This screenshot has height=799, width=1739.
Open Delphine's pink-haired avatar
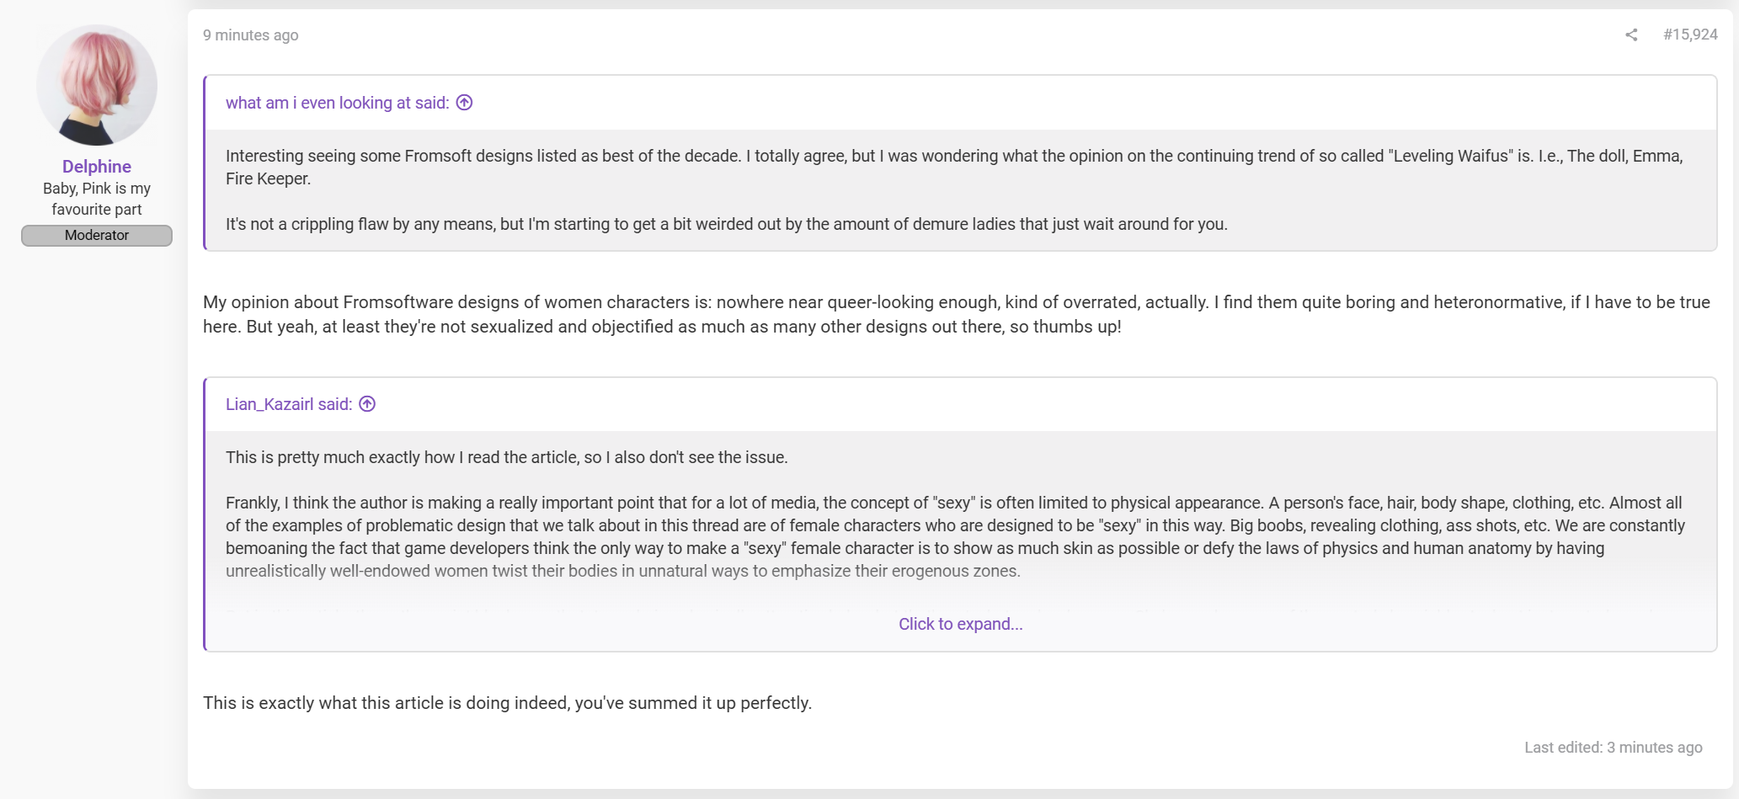tap(97, 85)
